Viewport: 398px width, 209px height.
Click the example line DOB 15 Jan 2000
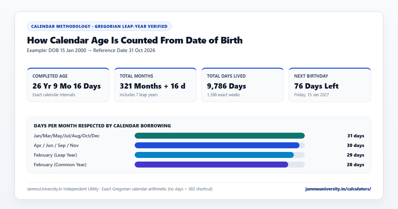coord(91,50)
